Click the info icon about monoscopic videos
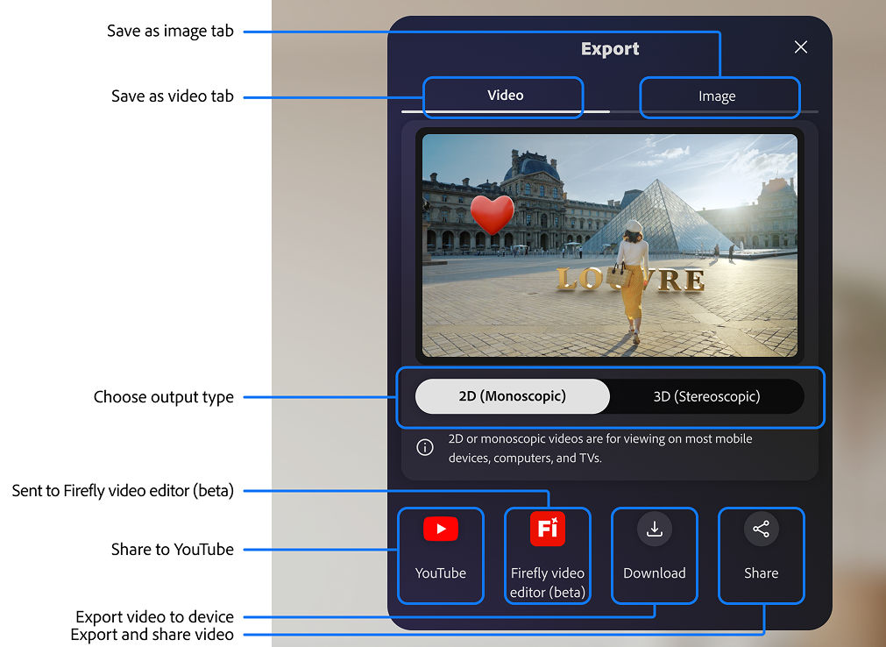This screenshot has width=886, height=647. pos(425,446)
